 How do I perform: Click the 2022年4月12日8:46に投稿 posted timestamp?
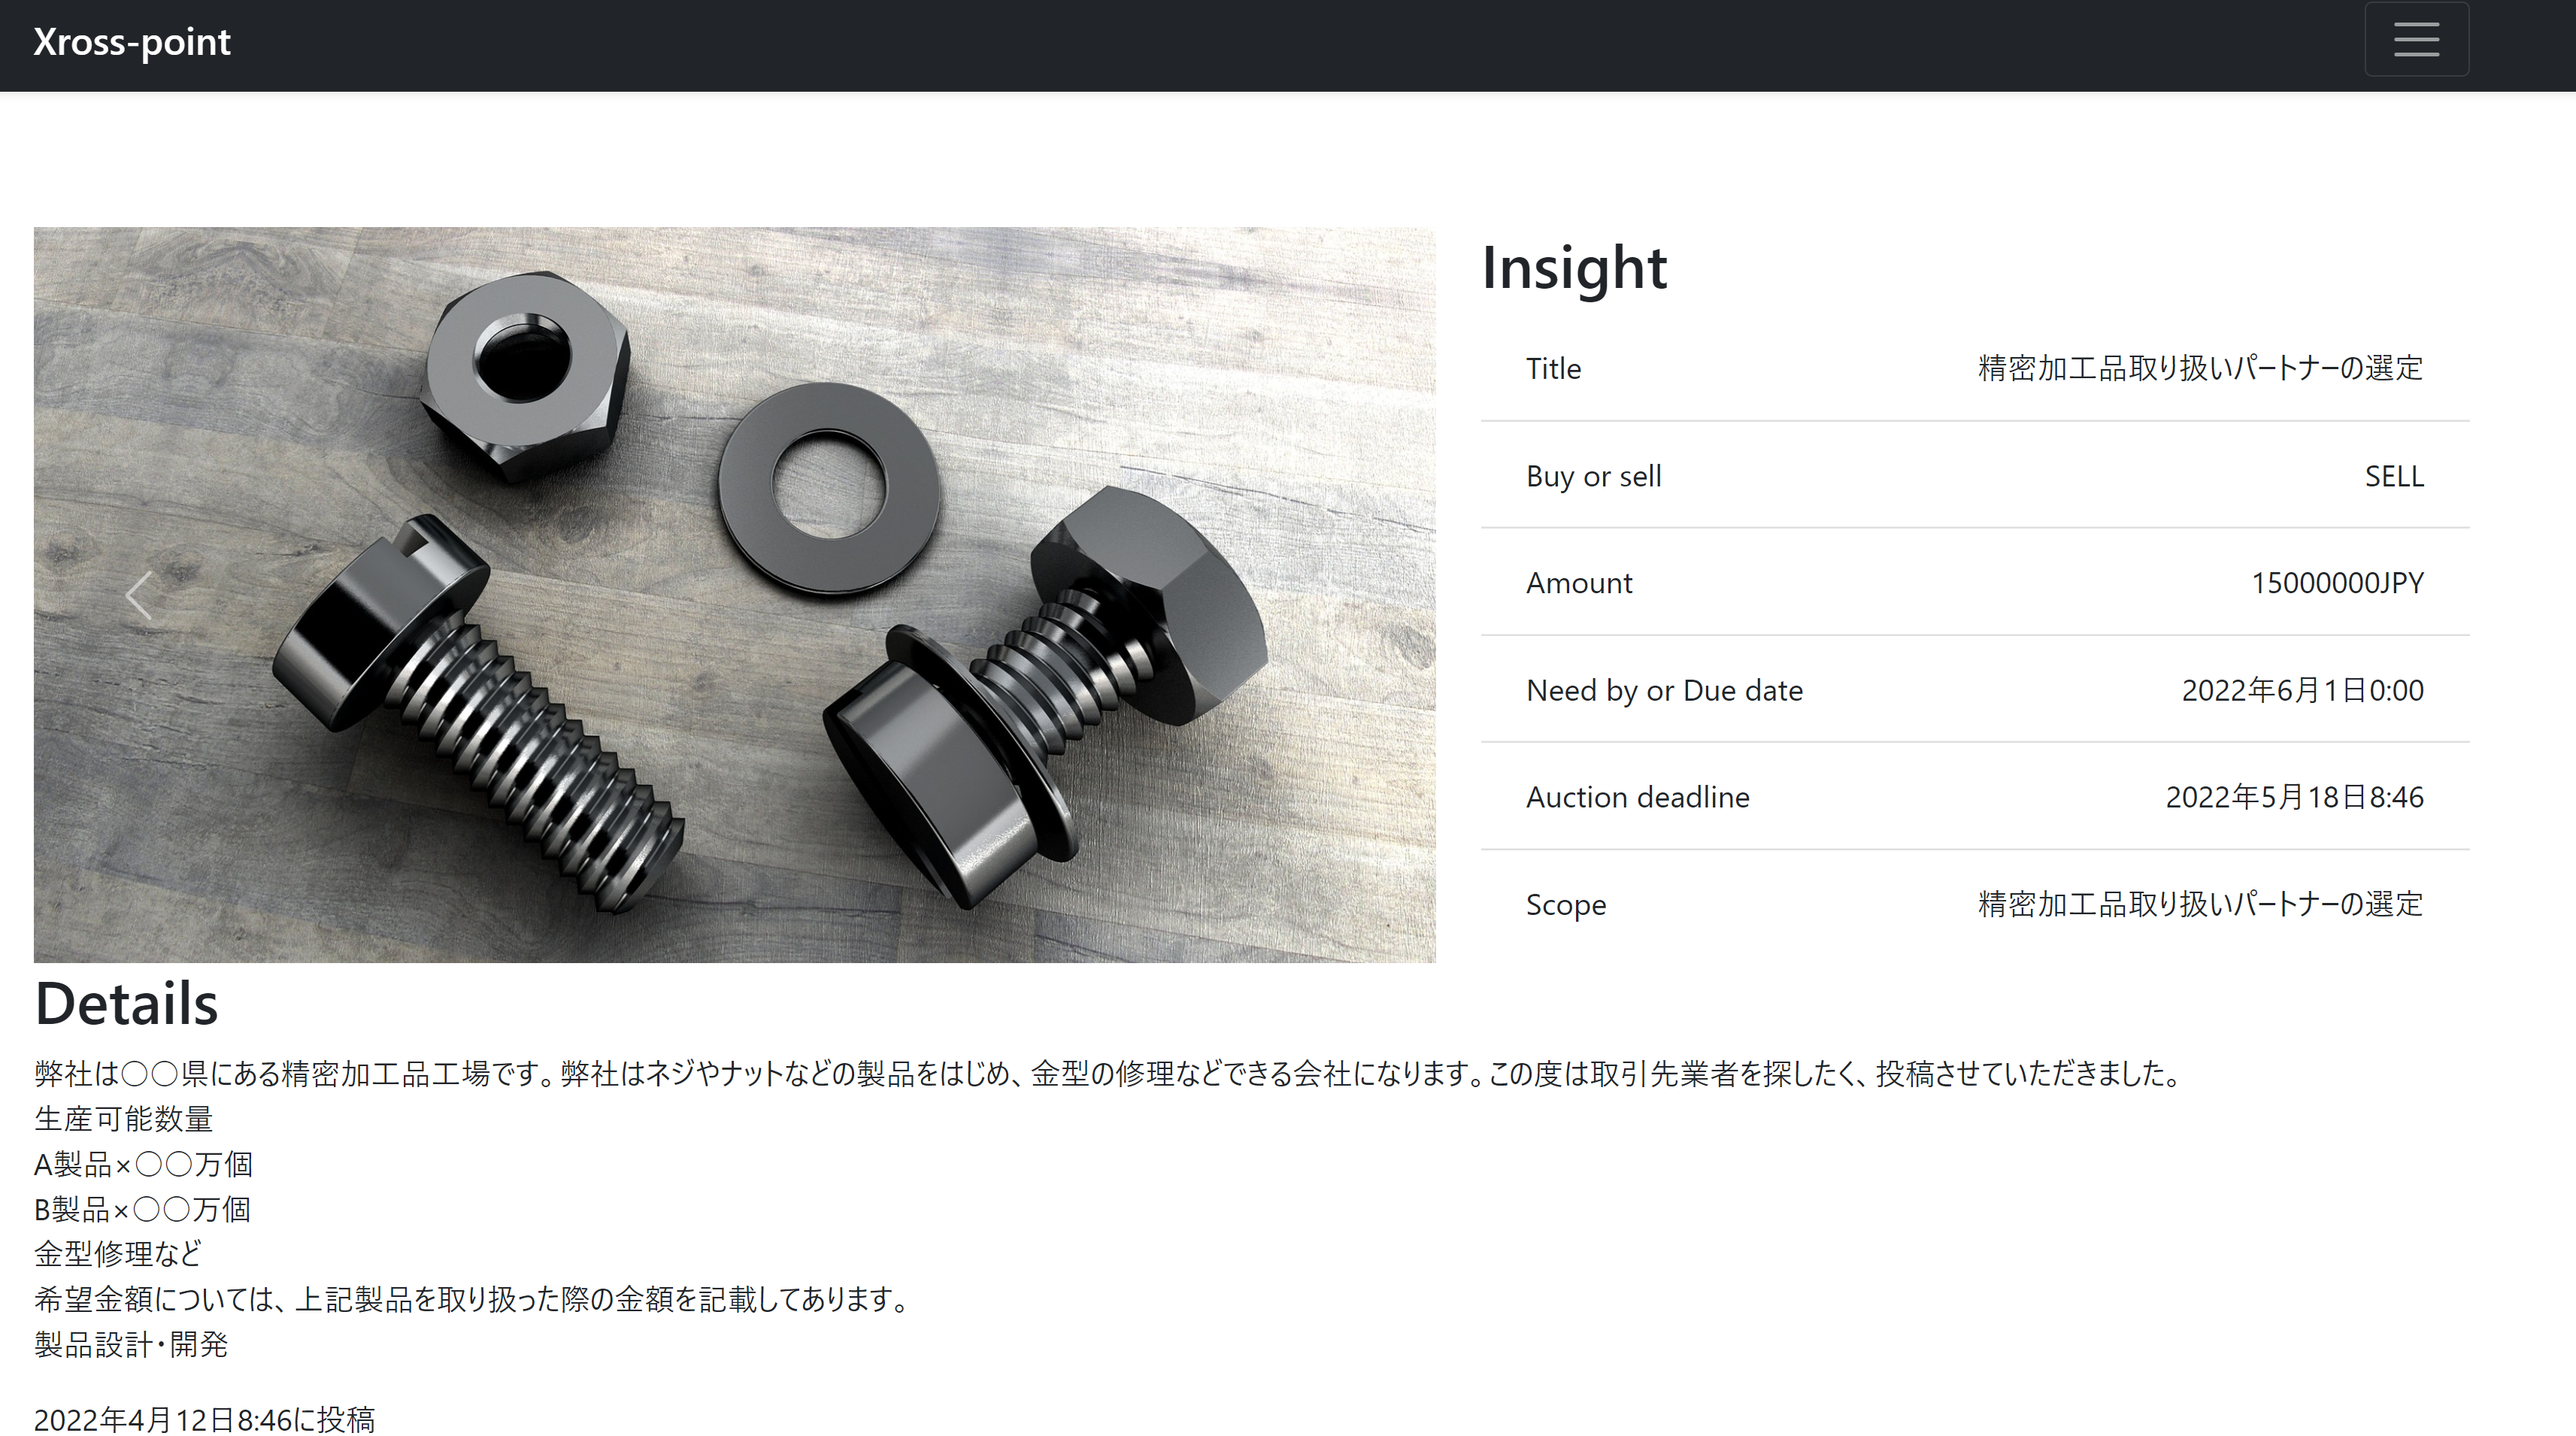(205, 1419)
